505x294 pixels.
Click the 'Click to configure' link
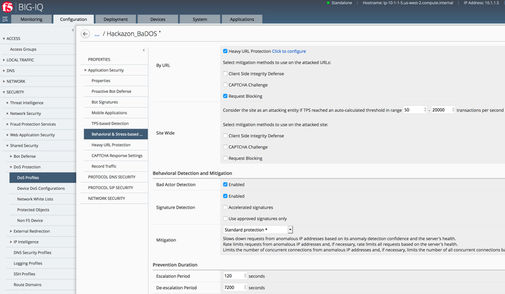[x=289, y=51]
